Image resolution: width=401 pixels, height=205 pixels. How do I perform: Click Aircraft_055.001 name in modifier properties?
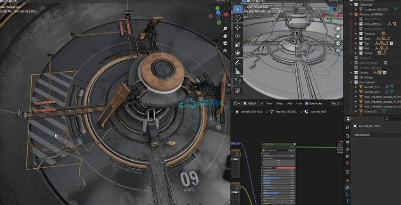pyautogui.click(x=369, y=126)
